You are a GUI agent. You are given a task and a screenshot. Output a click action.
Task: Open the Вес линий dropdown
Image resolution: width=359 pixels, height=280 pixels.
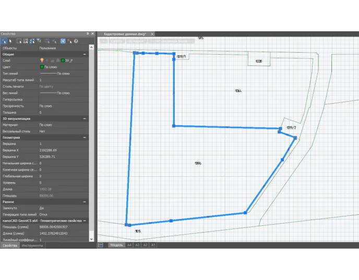[63, 93]
